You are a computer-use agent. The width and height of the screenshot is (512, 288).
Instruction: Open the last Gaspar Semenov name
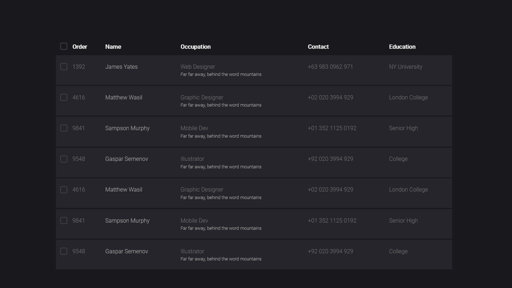[x=126, y=251]
